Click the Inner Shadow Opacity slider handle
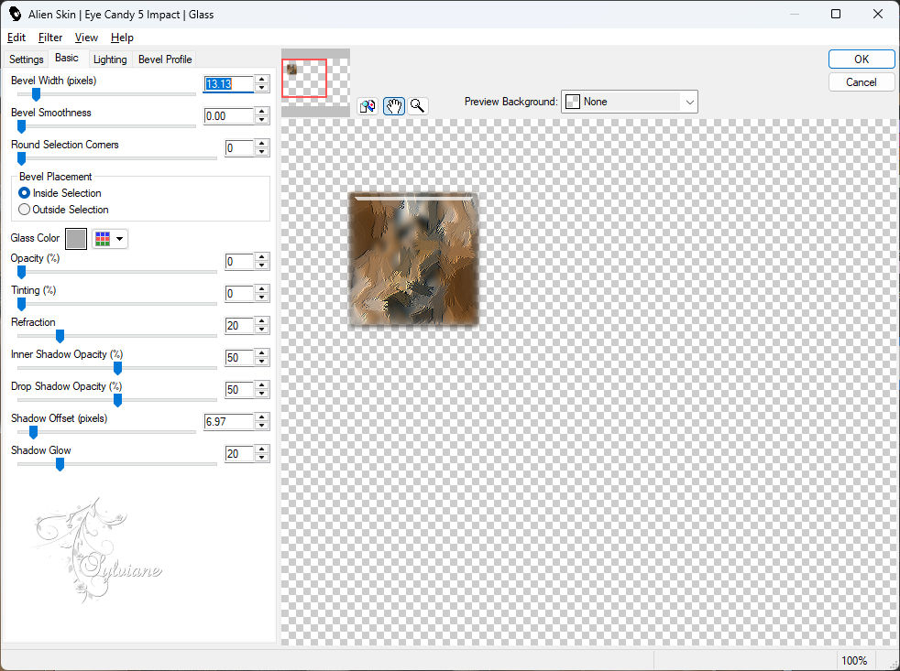 (117, 368)
